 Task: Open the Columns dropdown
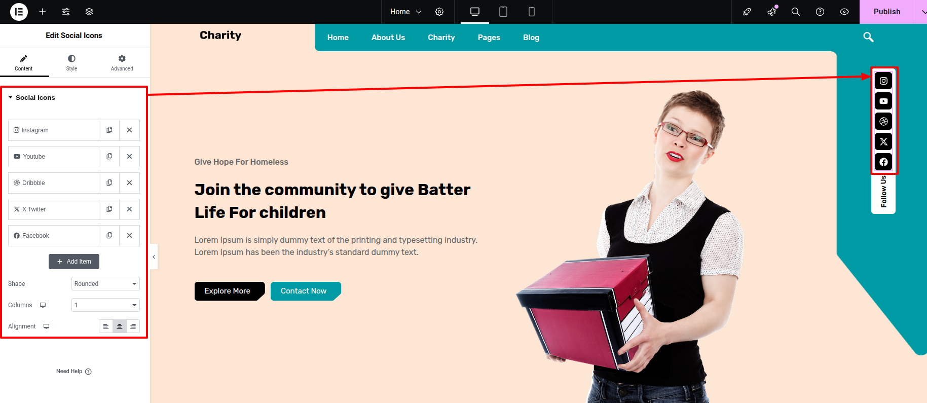tap(105, 305)
